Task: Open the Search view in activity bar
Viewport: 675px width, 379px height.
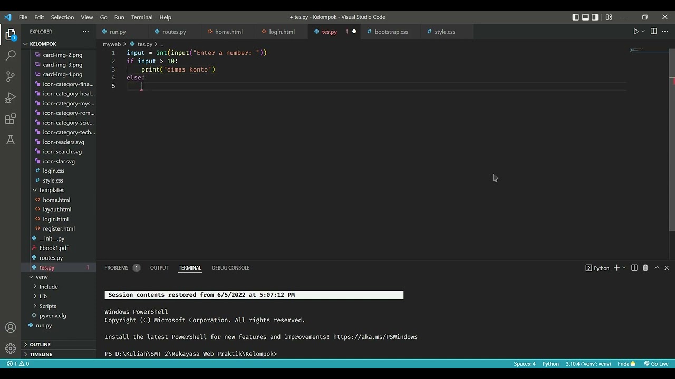Action: [x=11, y=55]
